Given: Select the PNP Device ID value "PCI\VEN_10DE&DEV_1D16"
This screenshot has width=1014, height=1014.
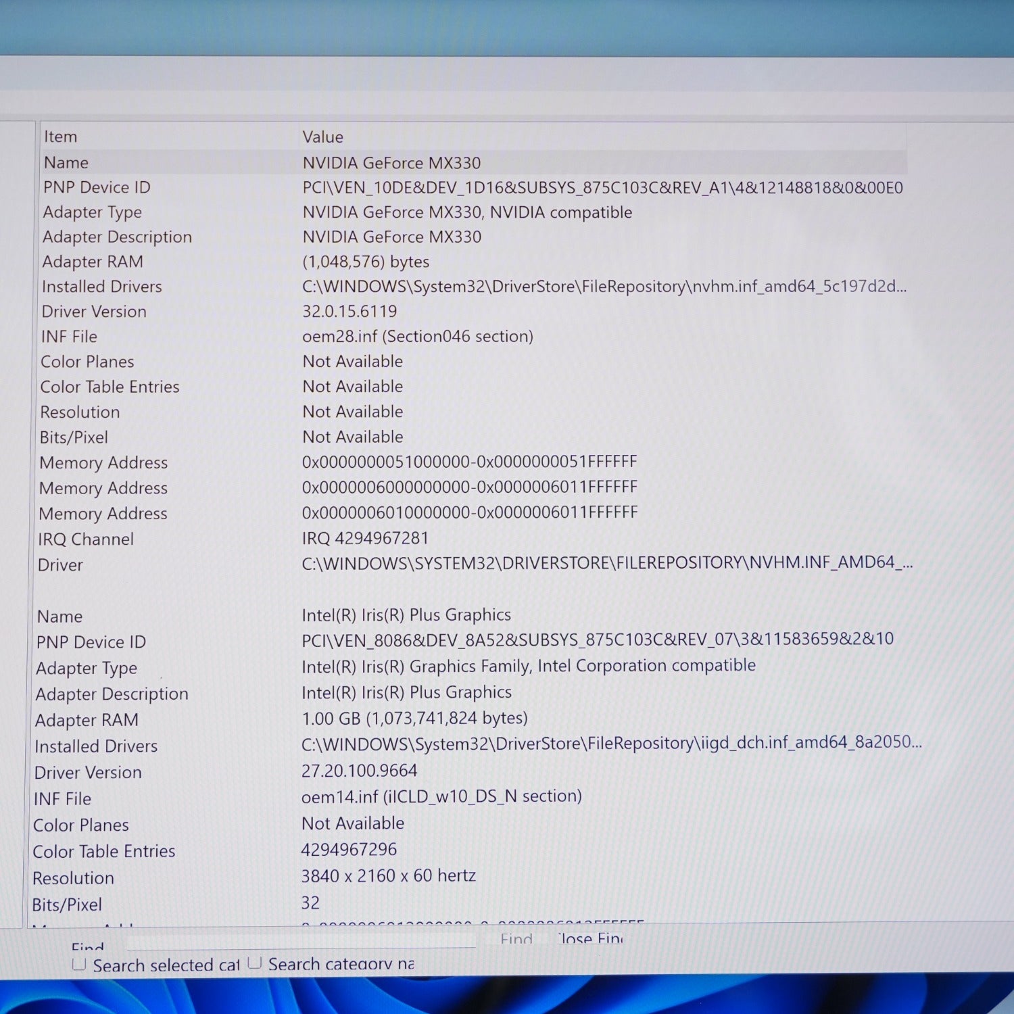Looking at the screenshot, I should pyautogui.click(x=602, y=187).
